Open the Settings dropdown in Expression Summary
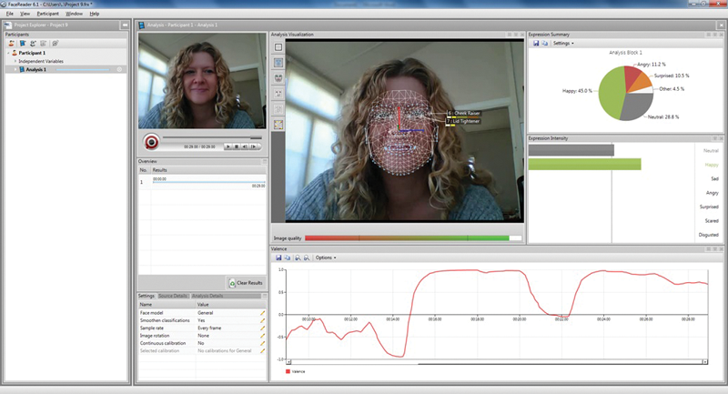The image size is (728, 394). pyautogui.click(x=562, y=43)
